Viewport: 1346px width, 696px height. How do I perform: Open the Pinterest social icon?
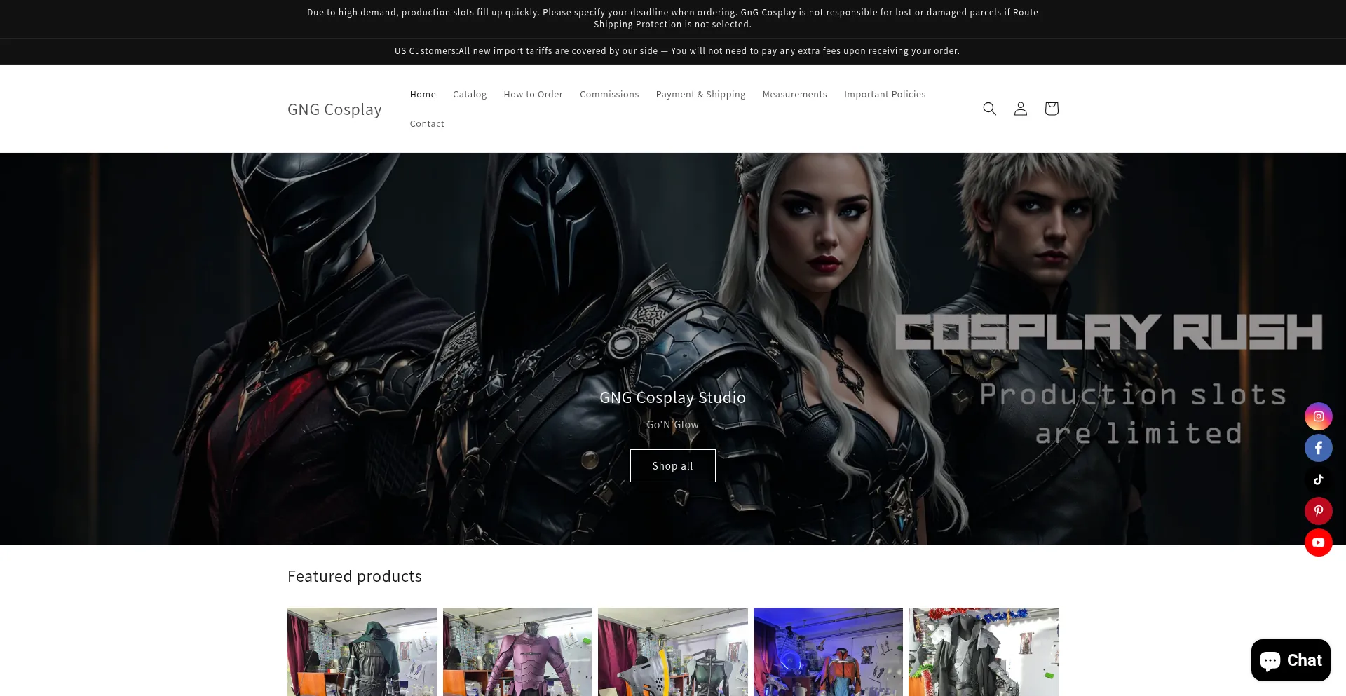[x=1318, y=511]
